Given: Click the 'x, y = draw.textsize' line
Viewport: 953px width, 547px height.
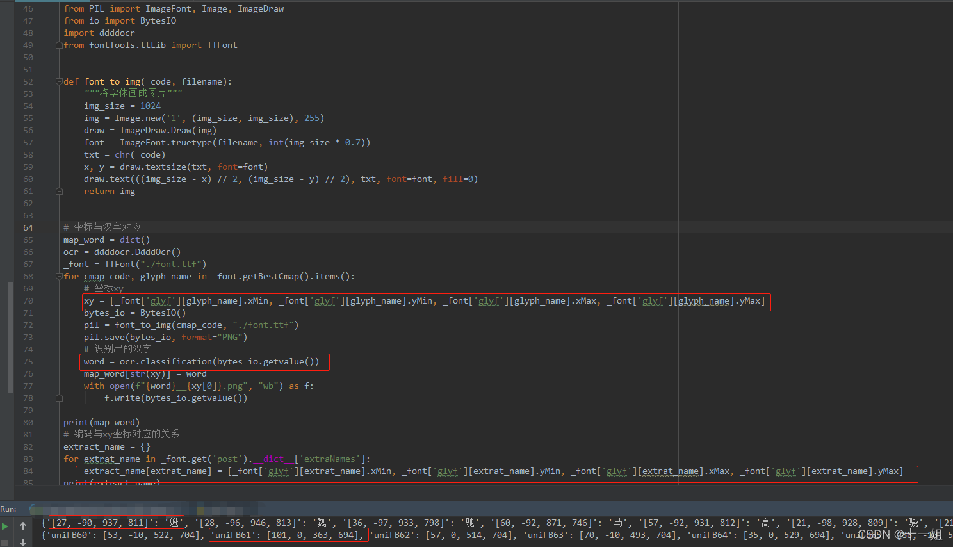Looking at the screenshot, I should (175, 167).
